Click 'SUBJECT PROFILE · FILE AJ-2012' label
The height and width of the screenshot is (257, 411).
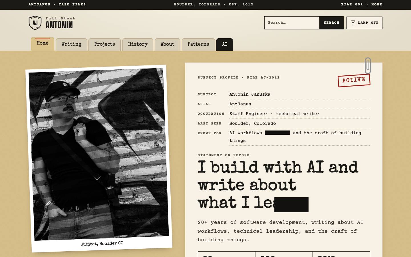pyautogui.click(x=239, y=77)
